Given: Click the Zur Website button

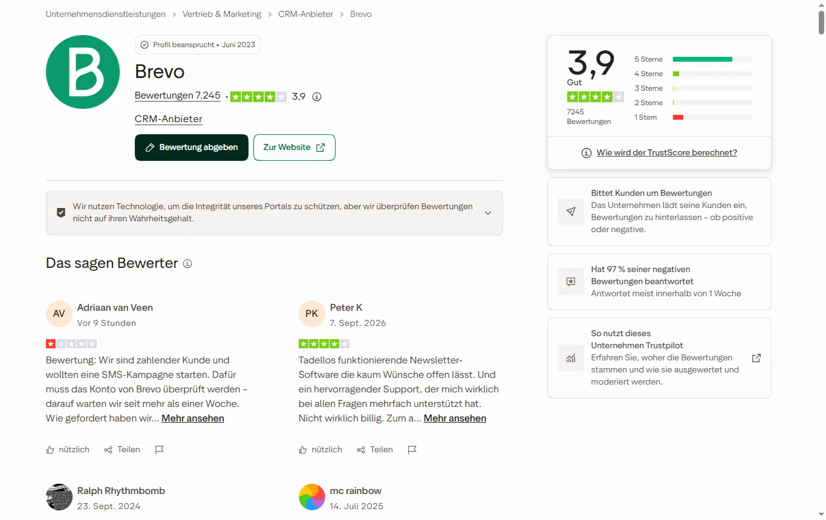Looking at the screenshot, I should 294,148.
